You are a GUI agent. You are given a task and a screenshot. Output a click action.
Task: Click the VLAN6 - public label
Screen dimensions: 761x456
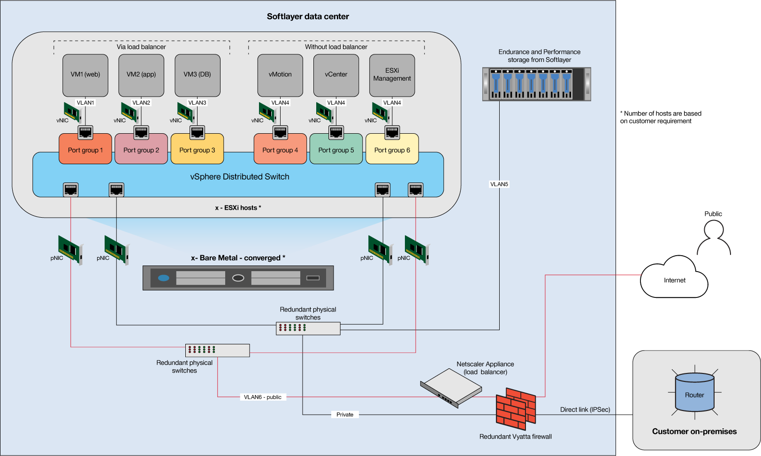pos(263,397)
